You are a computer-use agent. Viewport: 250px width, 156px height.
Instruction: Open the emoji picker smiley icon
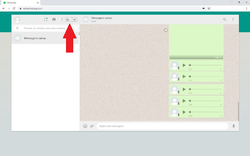85,126
